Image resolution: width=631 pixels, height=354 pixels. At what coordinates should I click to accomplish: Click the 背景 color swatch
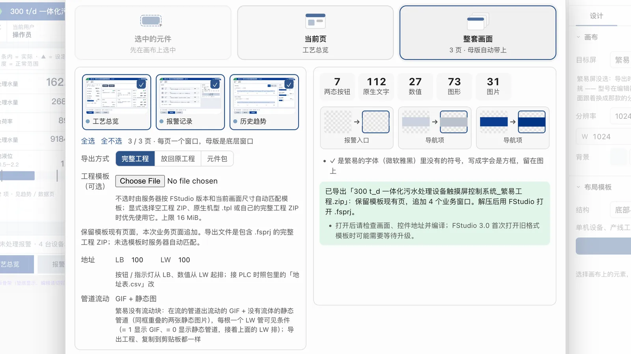pyautogui.click(x=618, y=157)
